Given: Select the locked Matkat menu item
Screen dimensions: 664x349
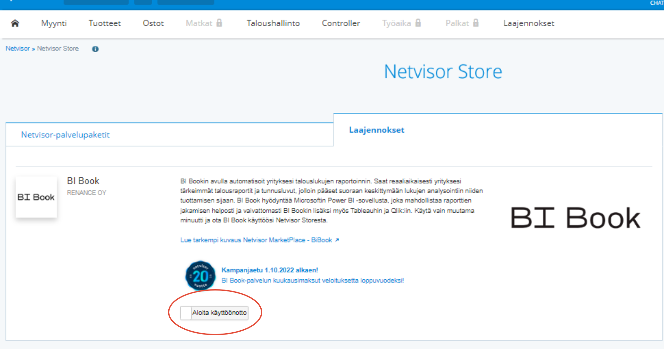Looking at the screenshot, I should point(204,23).
